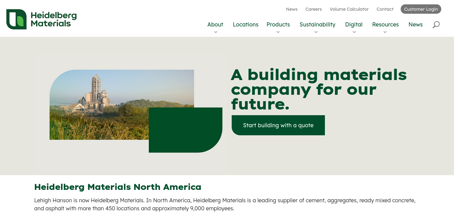Click the cement plant hero image
This screenshot has height=218, width=458.
pos(122,104)
